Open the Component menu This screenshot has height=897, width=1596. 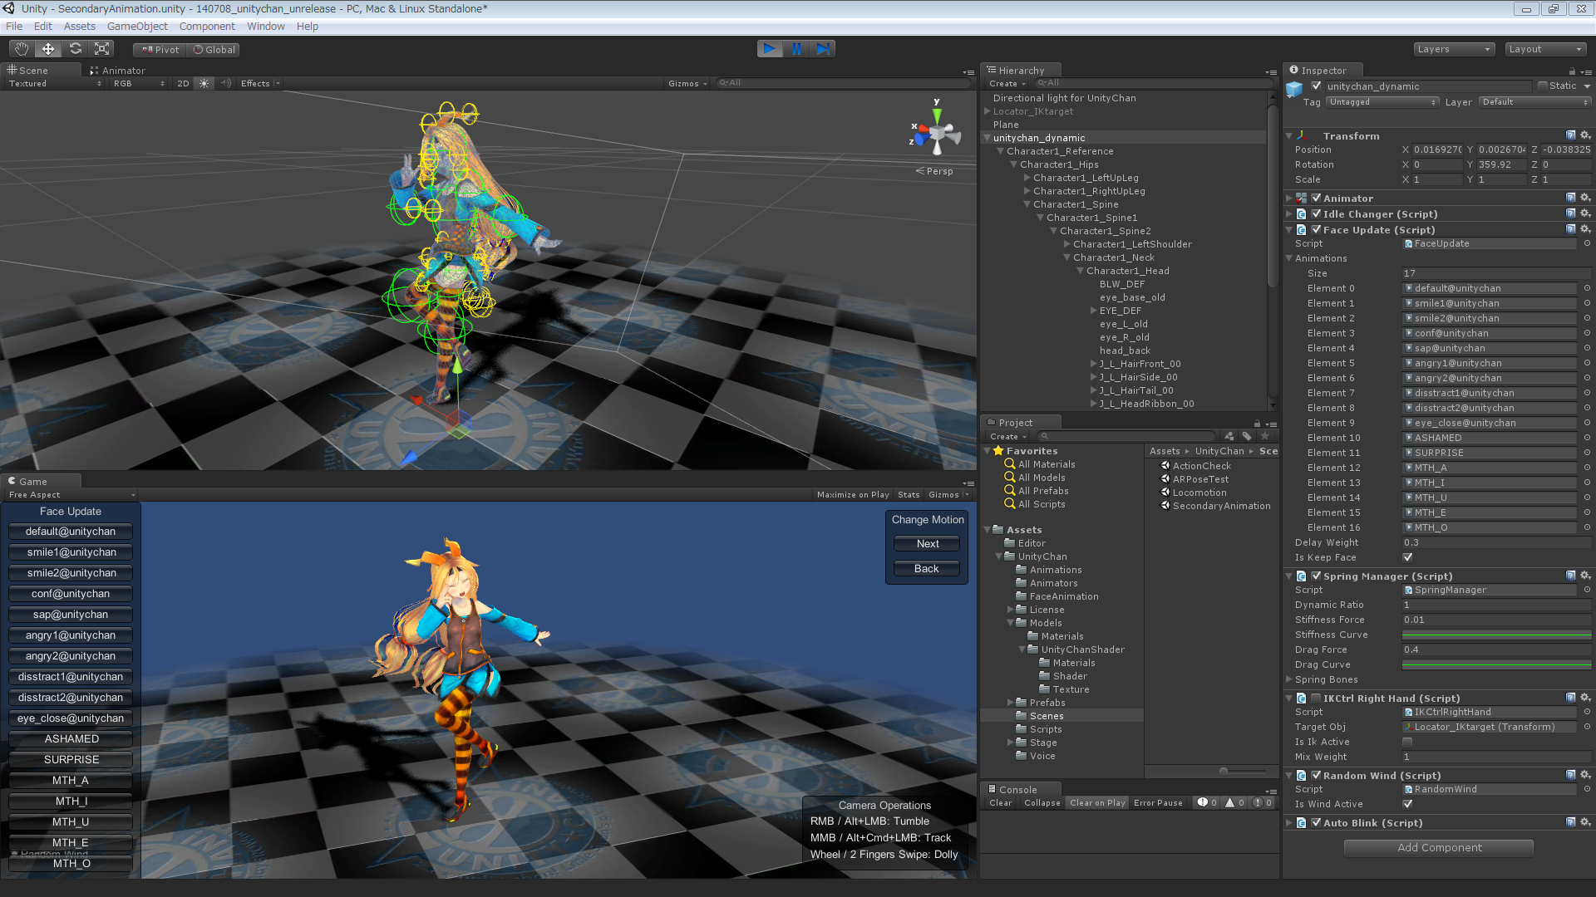[207, 27]
